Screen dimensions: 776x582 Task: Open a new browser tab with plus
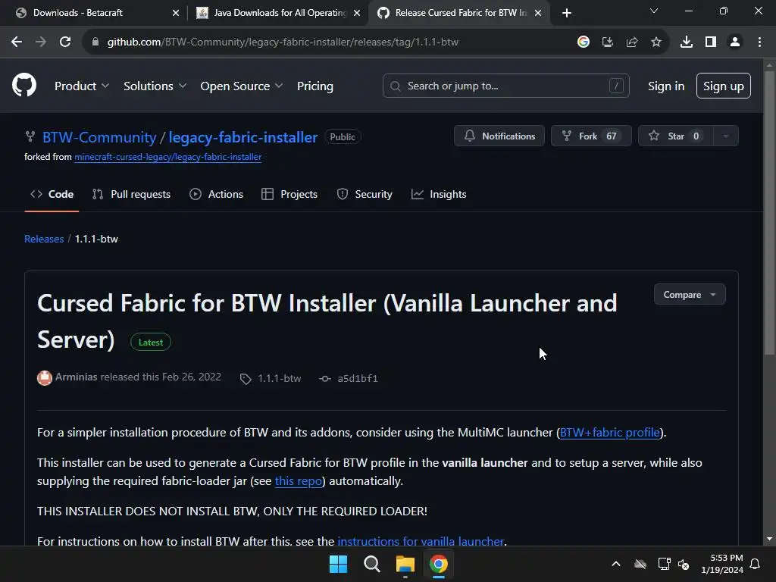(567, 13)
